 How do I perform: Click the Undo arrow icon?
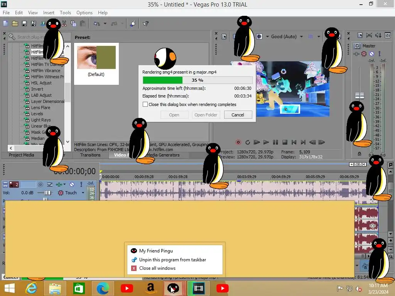(x=97, y=24)
